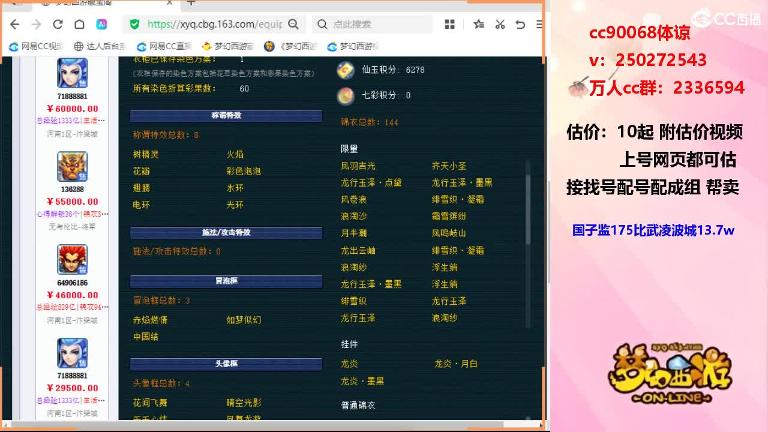The height and width of the screenshot is (432, 768).
Task: Reload the current page
Action: 58,24
